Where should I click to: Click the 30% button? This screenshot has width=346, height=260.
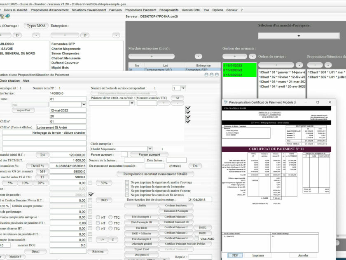[x=104, y=183]
